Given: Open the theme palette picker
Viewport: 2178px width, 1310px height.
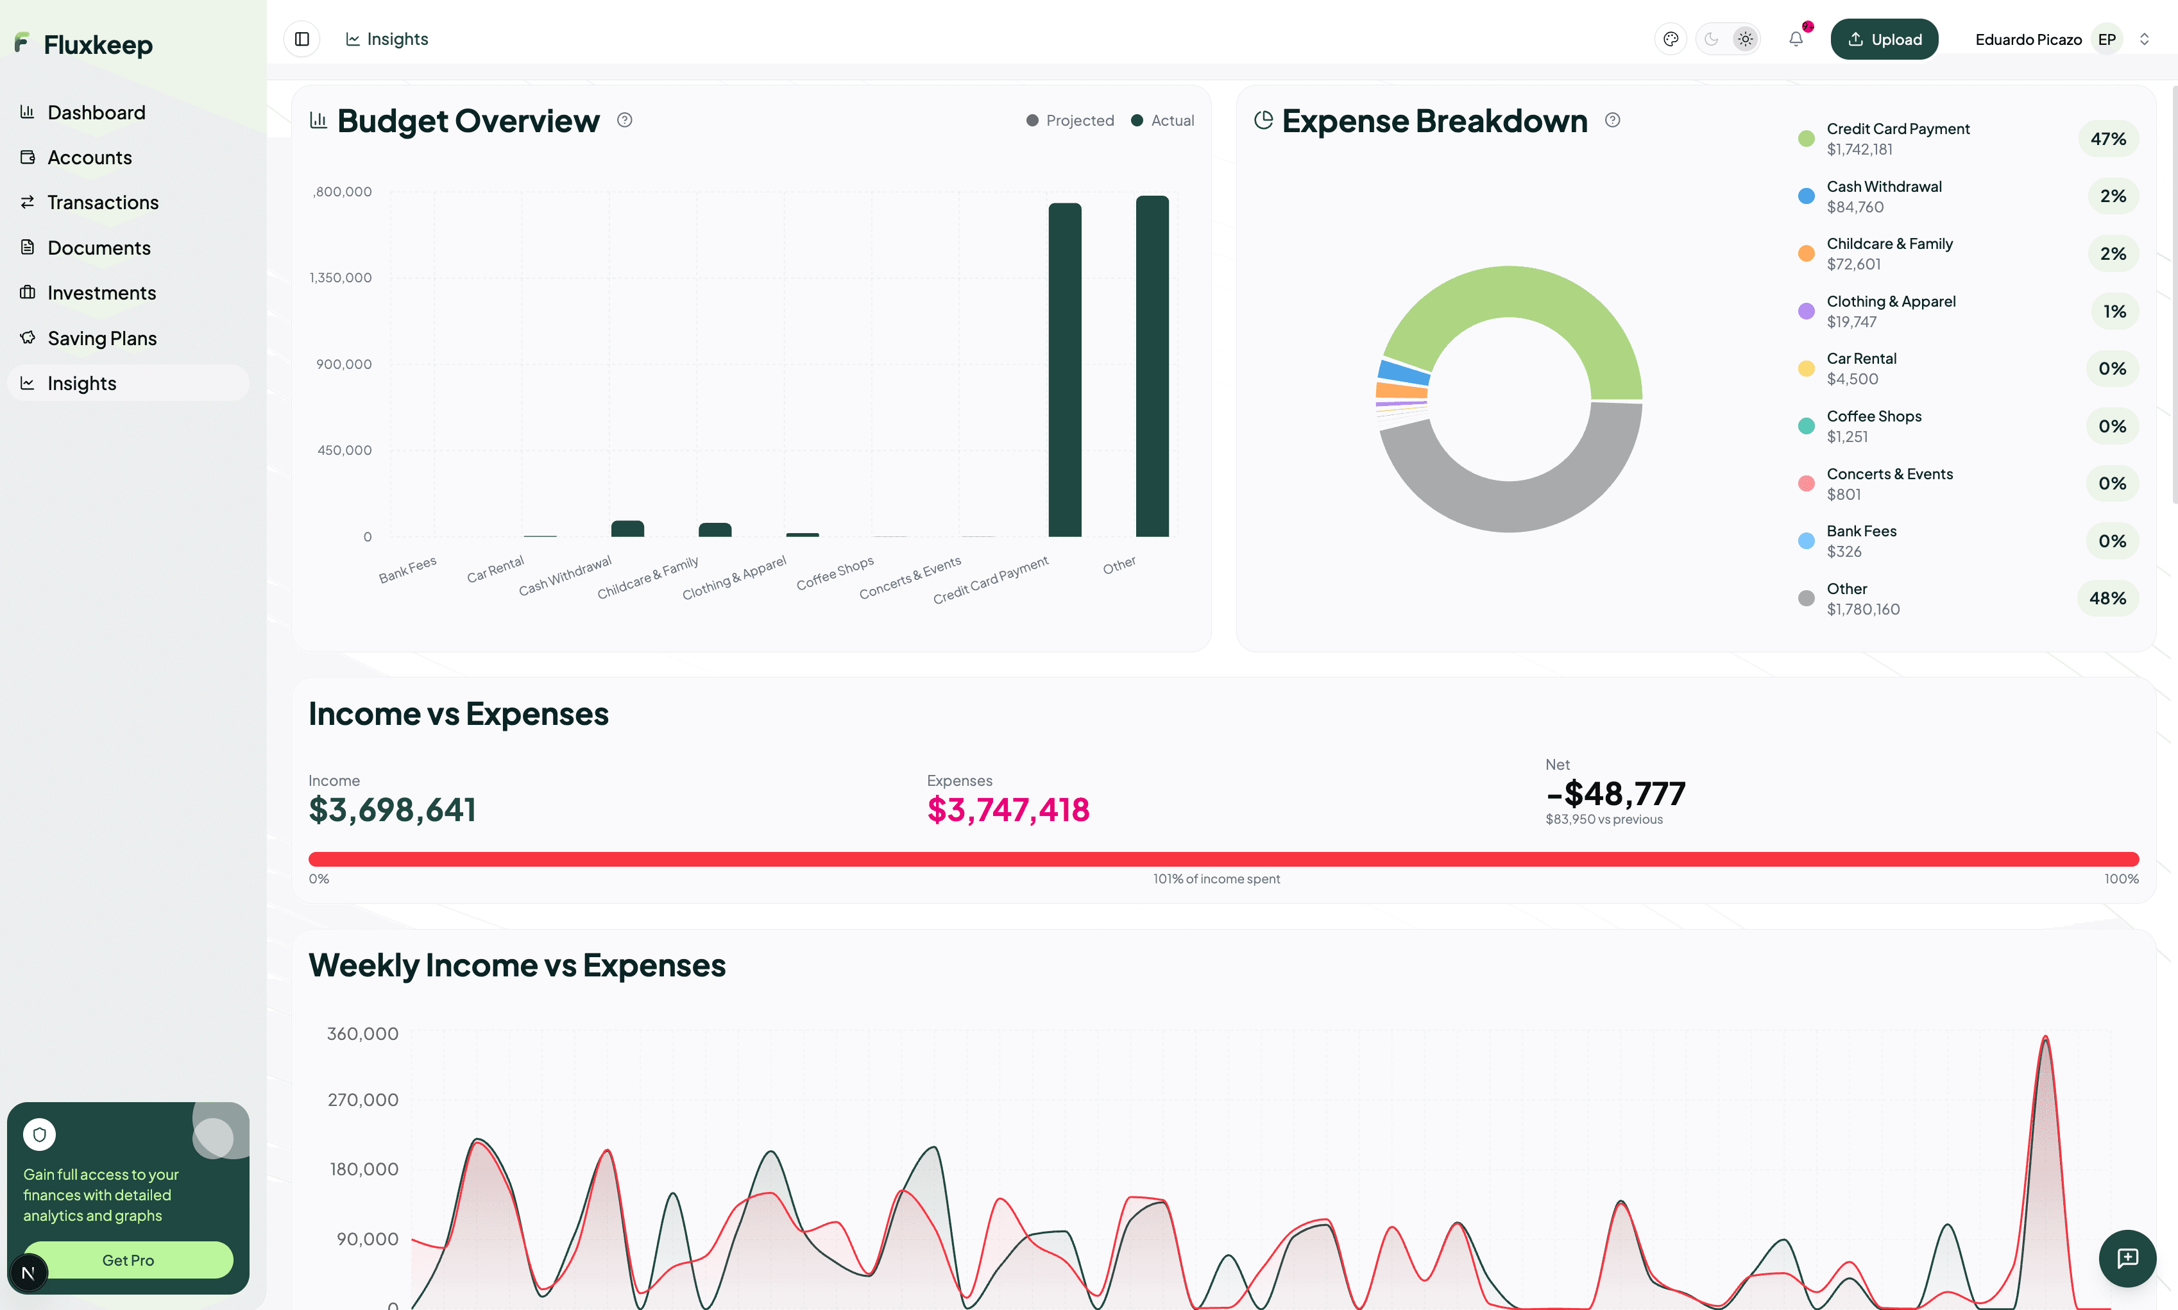Looking at the screenshot, I should tap(1670, 38).
